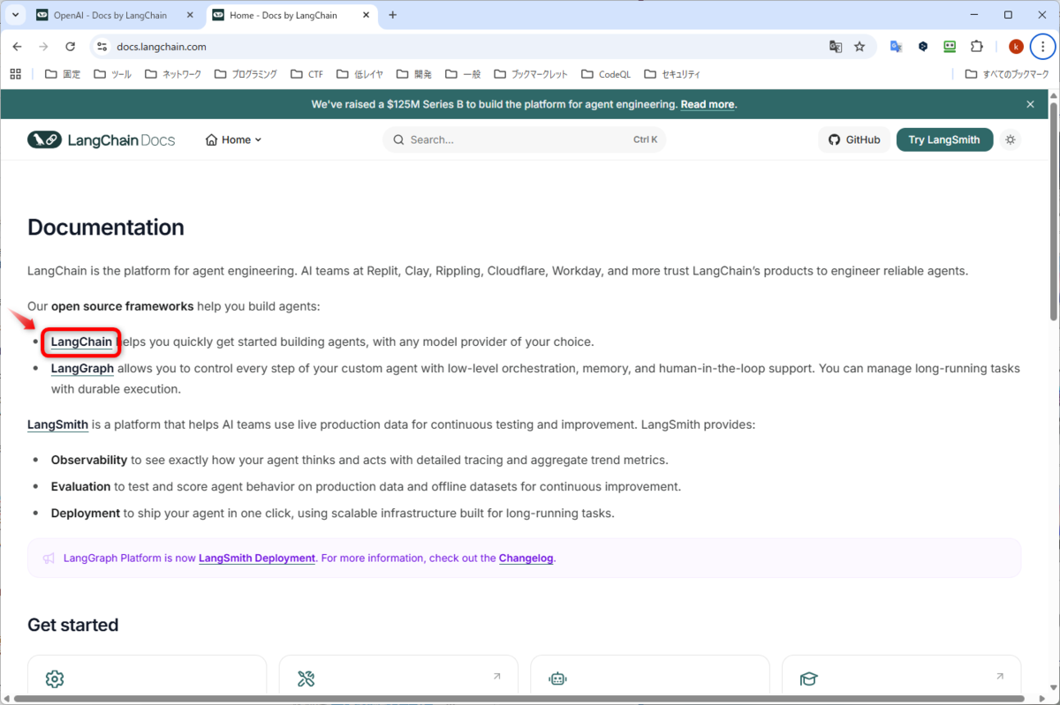Open the プログラミング bookmark folder

[x=245, y=74]
